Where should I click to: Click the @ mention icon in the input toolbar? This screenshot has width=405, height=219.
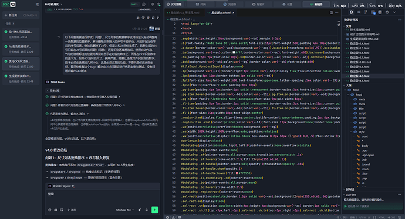click(50, 210)
